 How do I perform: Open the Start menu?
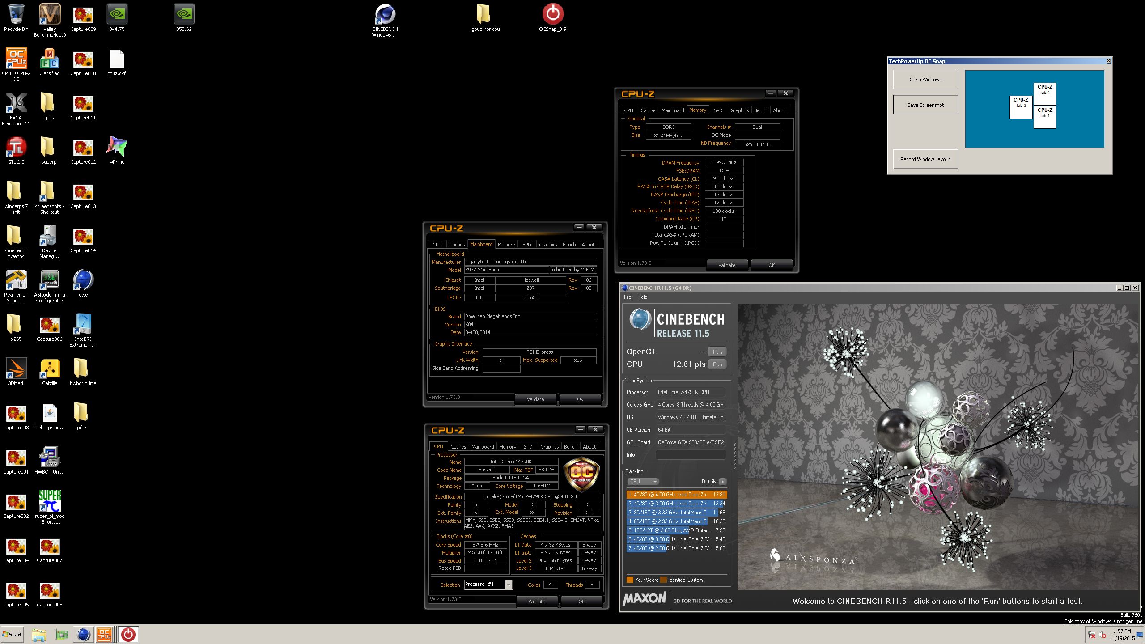pos(13,635)
